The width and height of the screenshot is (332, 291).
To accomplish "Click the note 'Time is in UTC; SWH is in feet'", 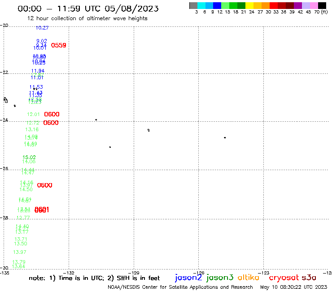I will pos(94,278).
